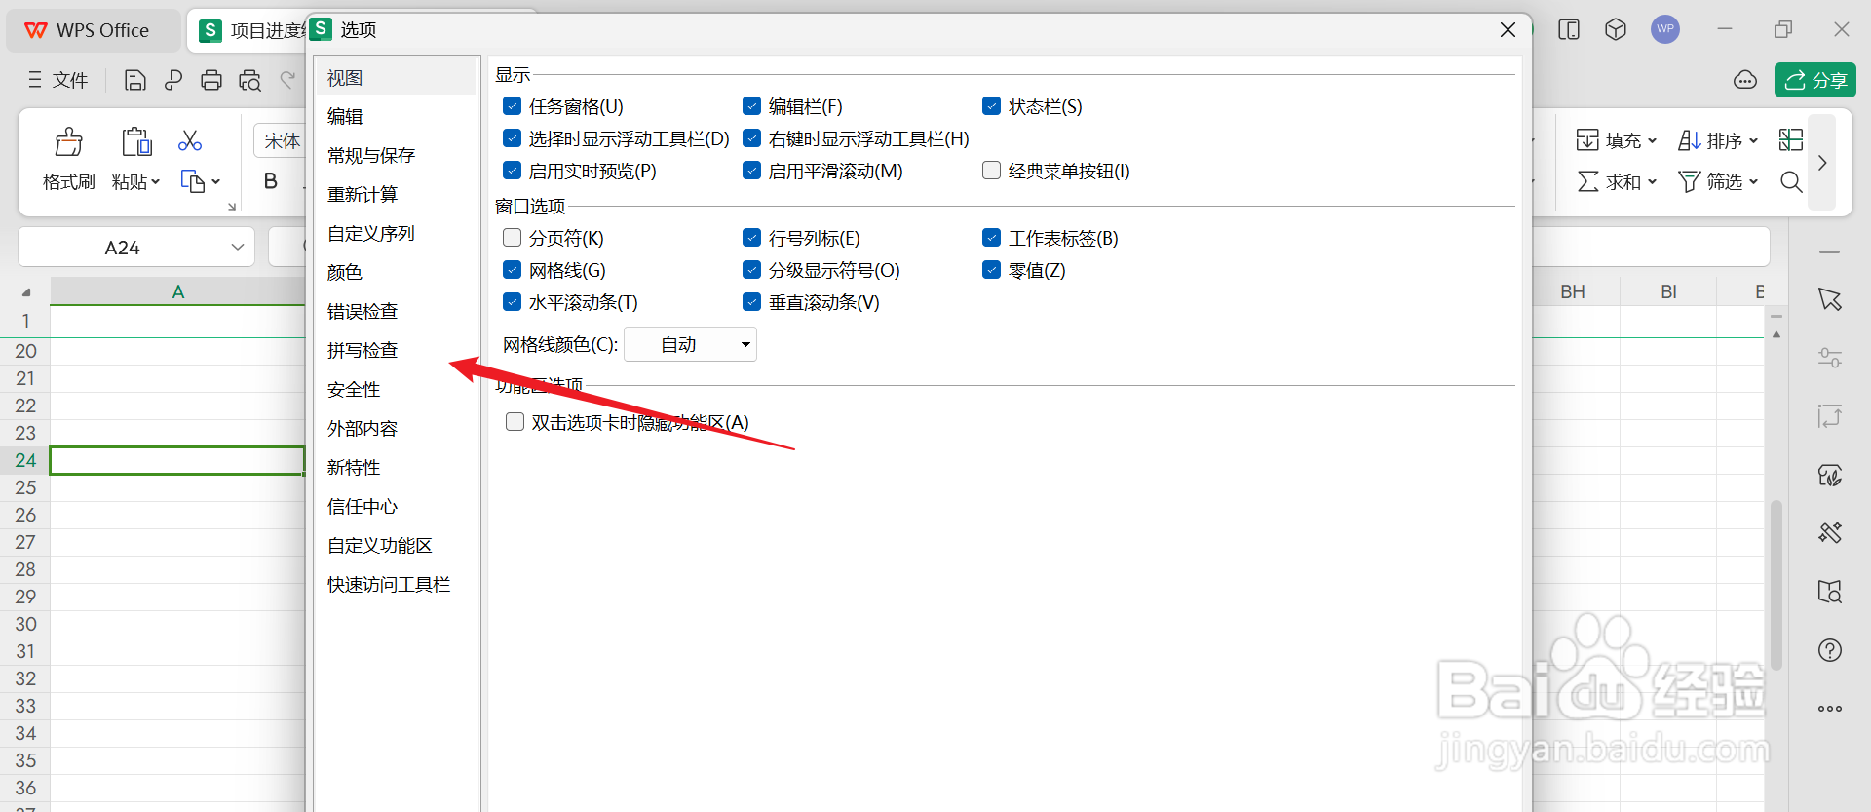1871x812 pixels.
Task: Open the cloud status icon beside Share
Action: tap(1745, 80)
